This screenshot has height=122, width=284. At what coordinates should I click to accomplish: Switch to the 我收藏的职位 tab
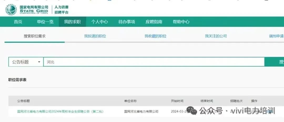coord(155,36)
